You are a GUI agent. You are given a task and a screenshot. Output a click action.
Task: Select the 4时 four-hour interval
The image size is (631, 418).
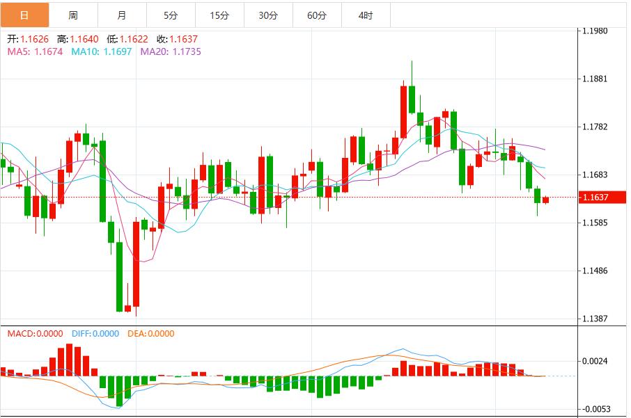coord(364,13)
